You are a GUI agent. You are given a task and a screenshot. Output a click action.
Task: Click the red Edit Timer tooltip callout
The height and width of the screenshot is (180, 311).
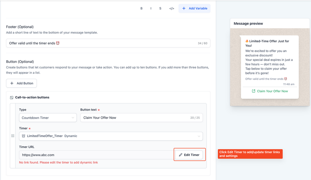(250, 154)
